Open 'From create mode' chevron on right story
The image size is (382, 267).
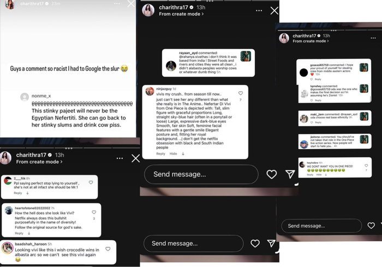click(311, 41)
